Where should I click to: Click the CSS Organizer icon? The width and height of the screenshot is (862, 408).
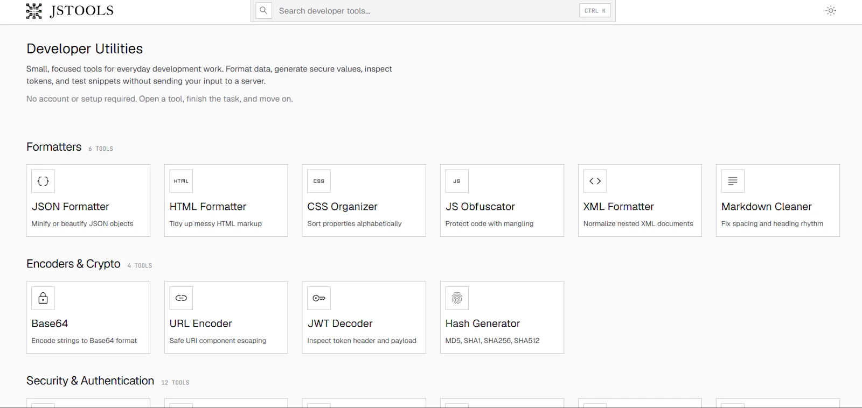point(319,181)
